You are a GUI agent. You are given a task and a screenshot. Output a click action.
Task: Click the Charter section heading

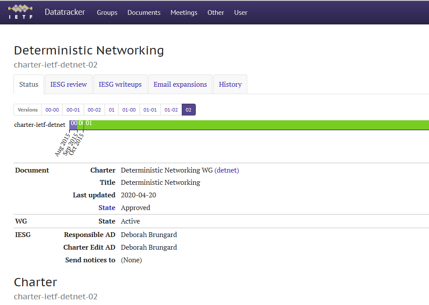point(36,282)
